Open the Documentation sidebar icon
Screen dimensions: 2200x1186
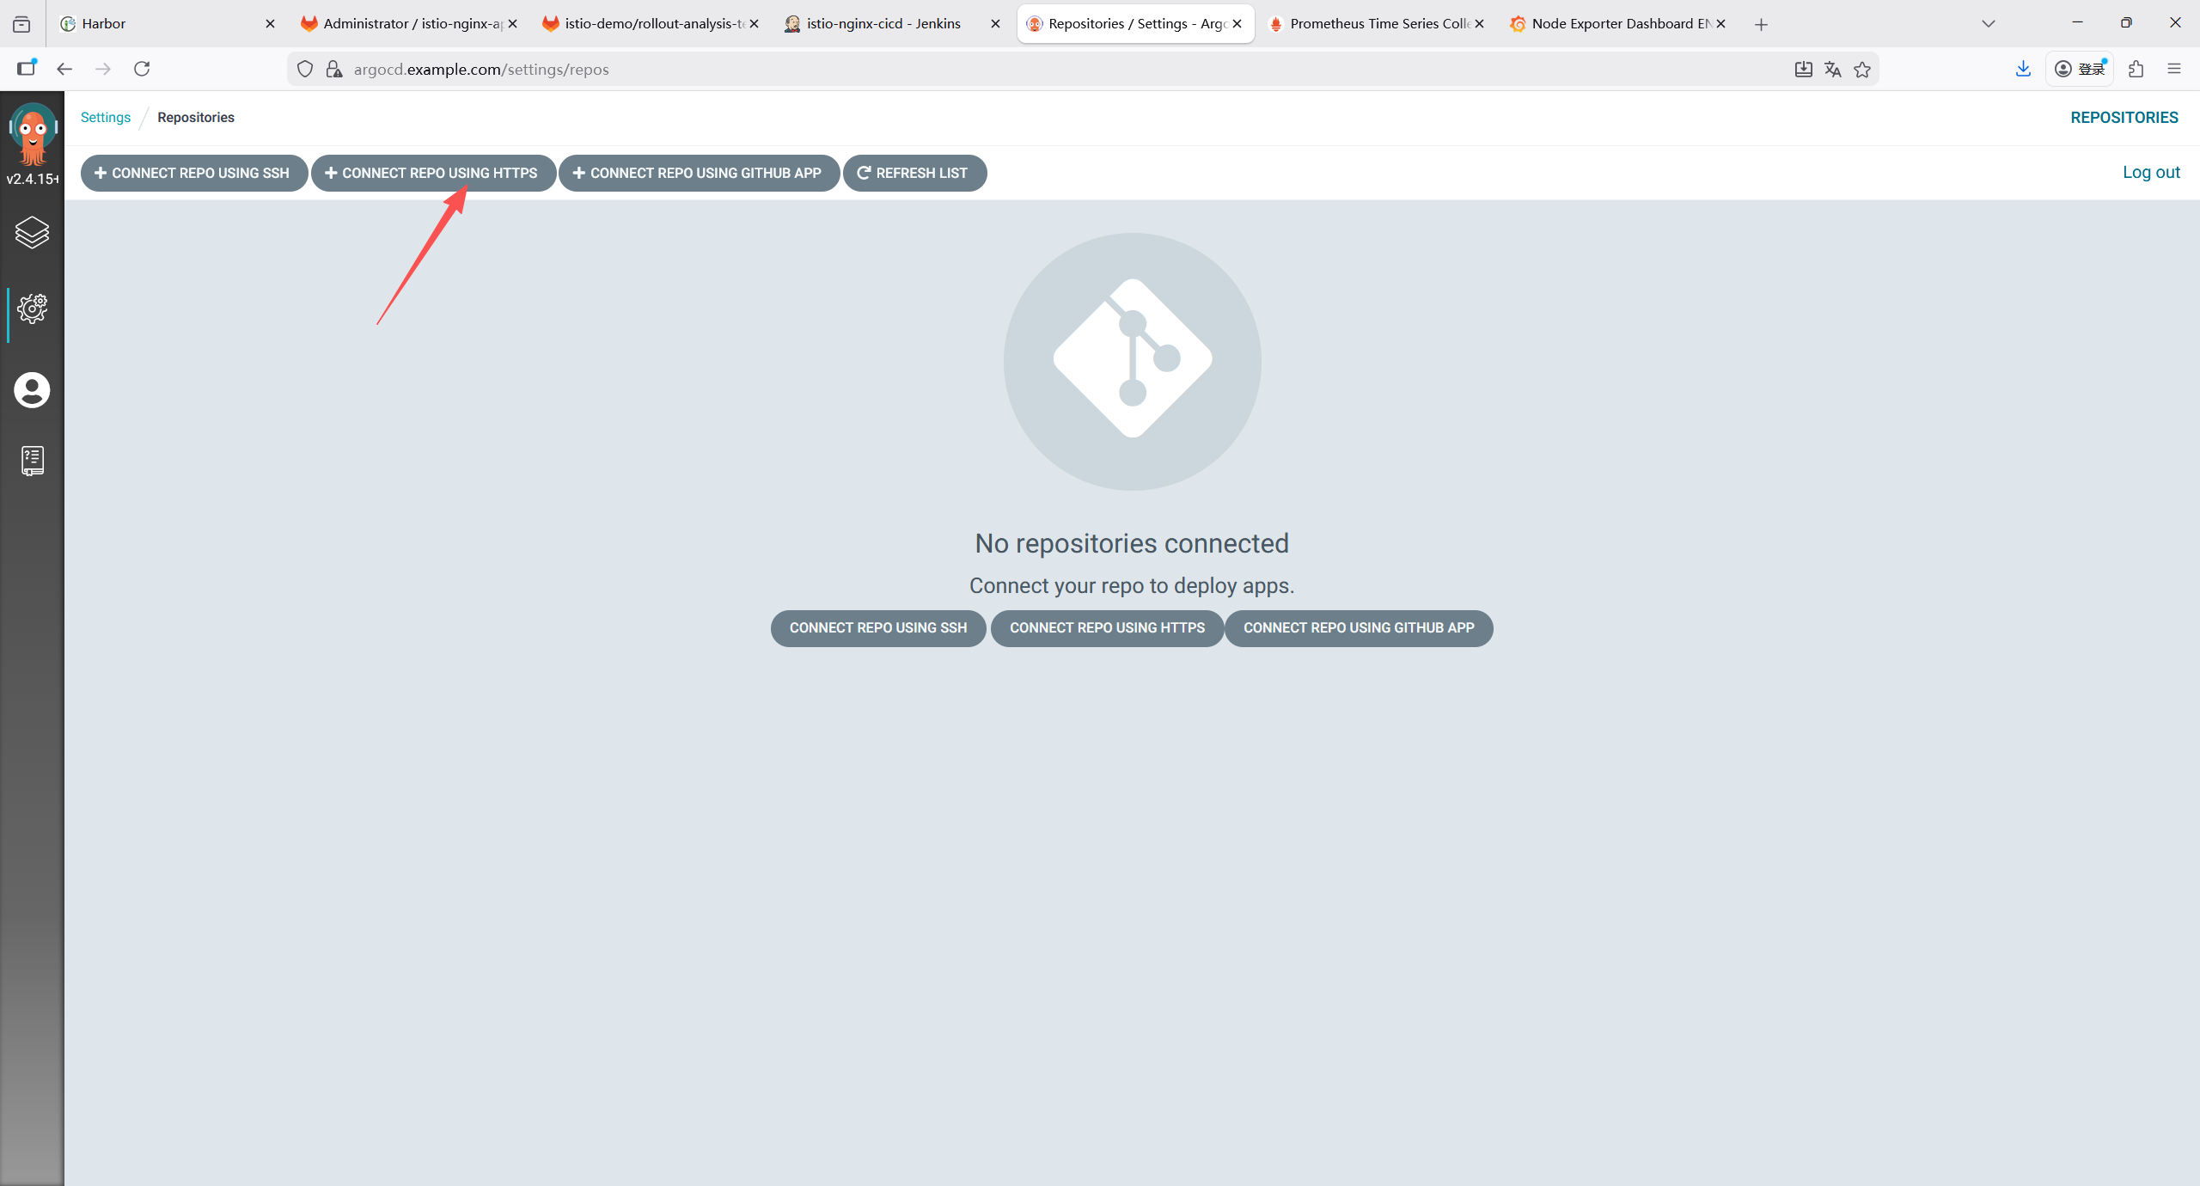tap(32, 461)
